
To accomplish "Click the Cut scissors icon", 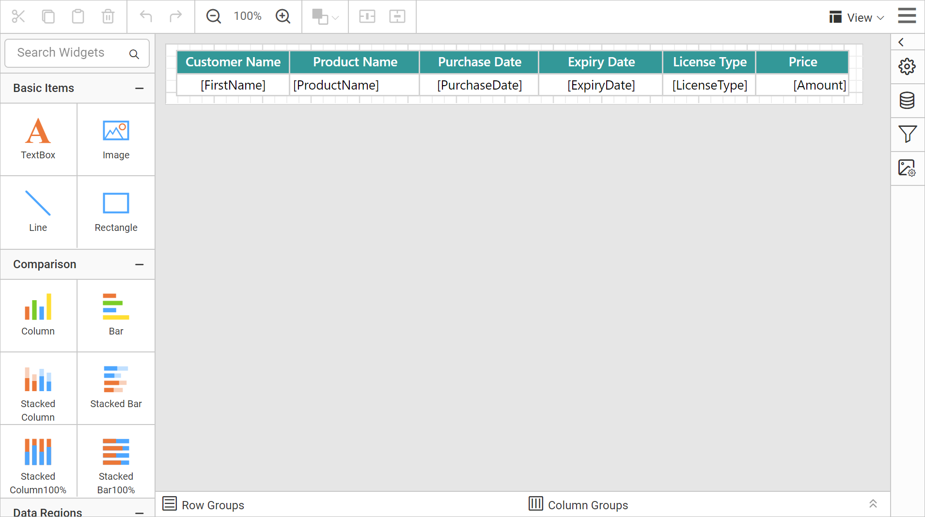I will 18,16.
